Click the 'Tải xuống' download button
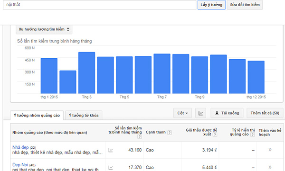This screenshot has height=171, width=285. [x=227, y=113]
